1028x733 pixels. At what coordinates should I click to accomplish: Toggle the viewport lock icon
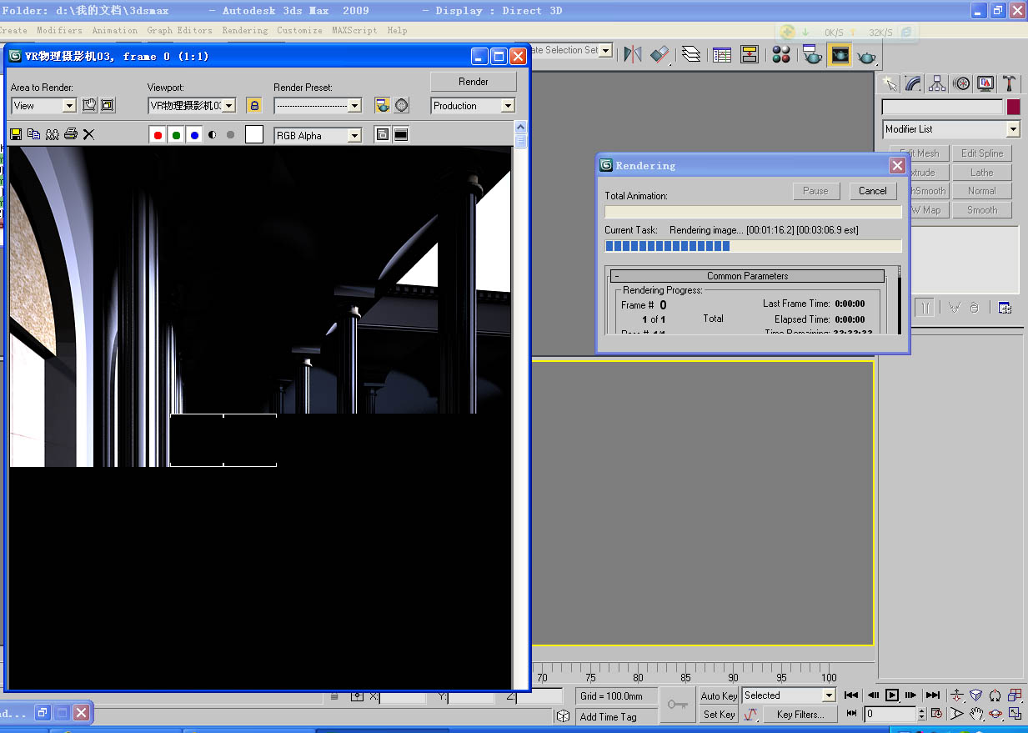[254, 106]
